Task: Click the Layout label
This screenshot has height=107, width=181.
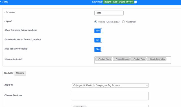Action: point(8,21)
